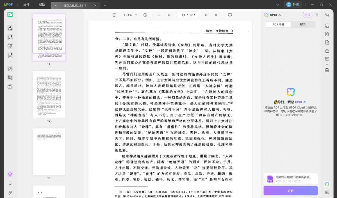
Task: Open the search magnifier icon
Action: pyautogui.click(x=327, y=15)
